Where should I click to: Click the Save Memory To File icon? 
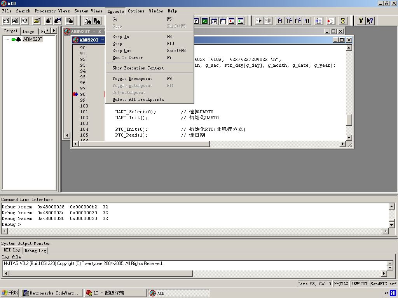[x=58, y=21]
